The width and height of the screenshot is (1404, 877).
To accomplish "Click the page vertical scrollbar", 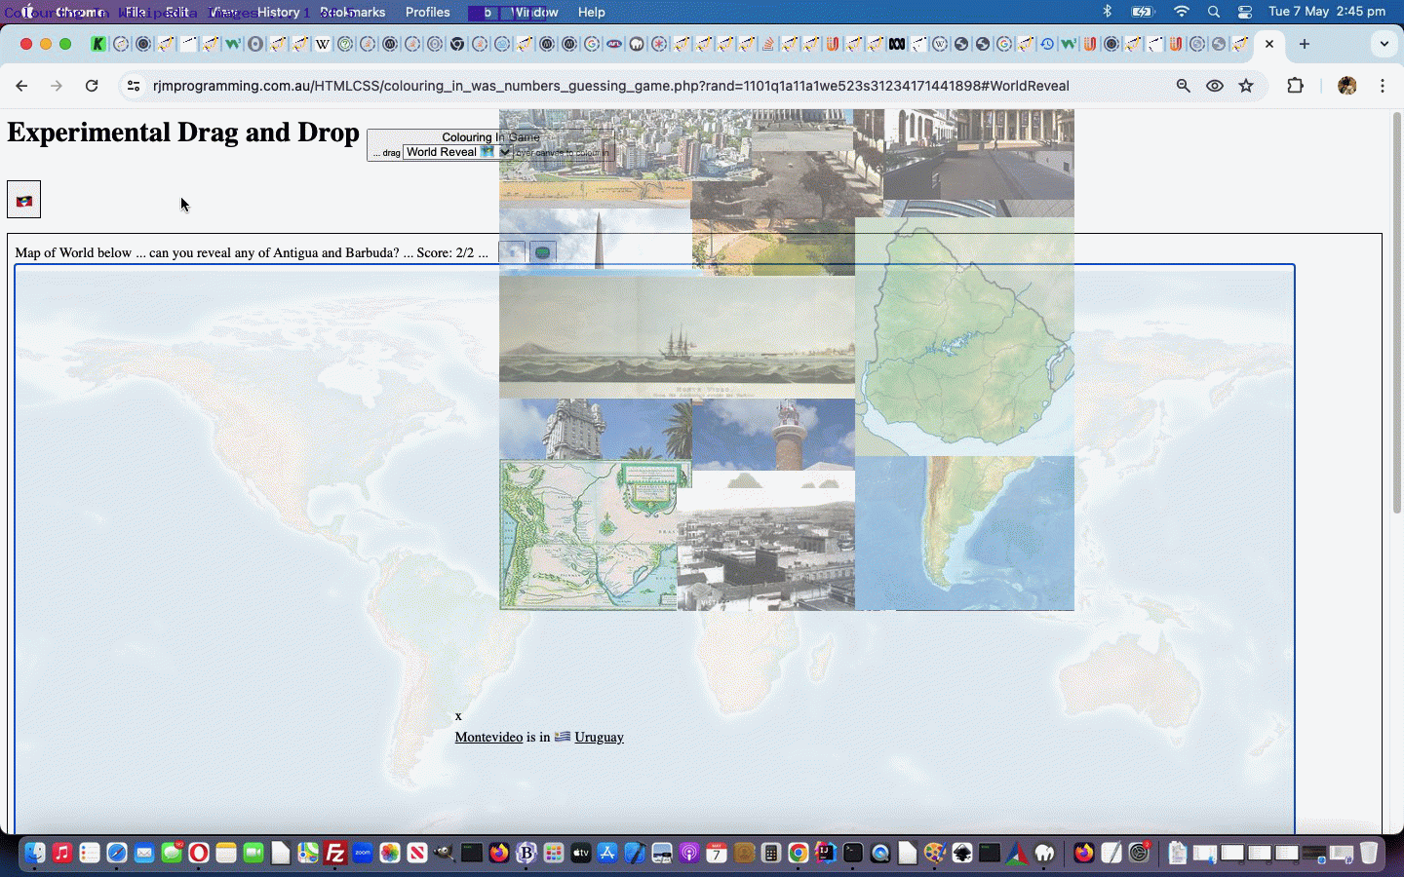I will pyautogui.click(x=1396, y=312).
